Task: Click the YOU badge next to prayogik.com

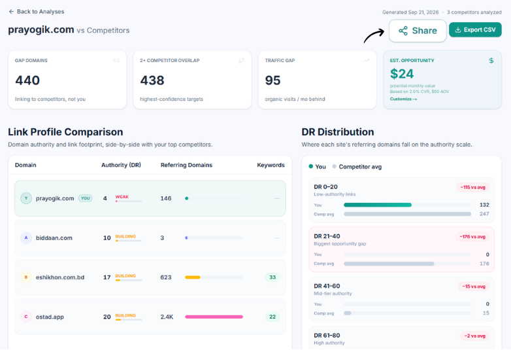Action: (86, 198)
